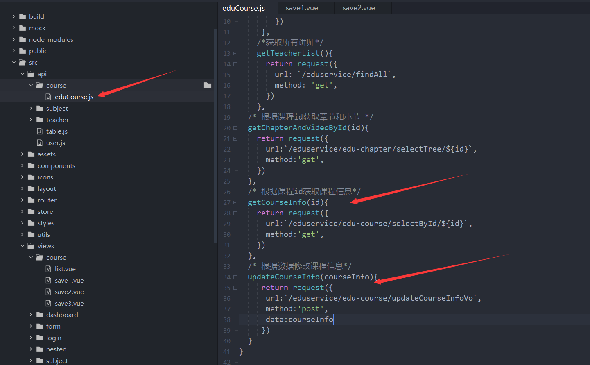Select the form folder
Viewport: 590px width, 365px height.
pyautogui.click(x=53, y=326)
